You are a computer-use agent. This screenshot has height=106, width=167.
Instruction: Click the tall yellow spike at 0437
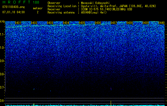point(111,103)
